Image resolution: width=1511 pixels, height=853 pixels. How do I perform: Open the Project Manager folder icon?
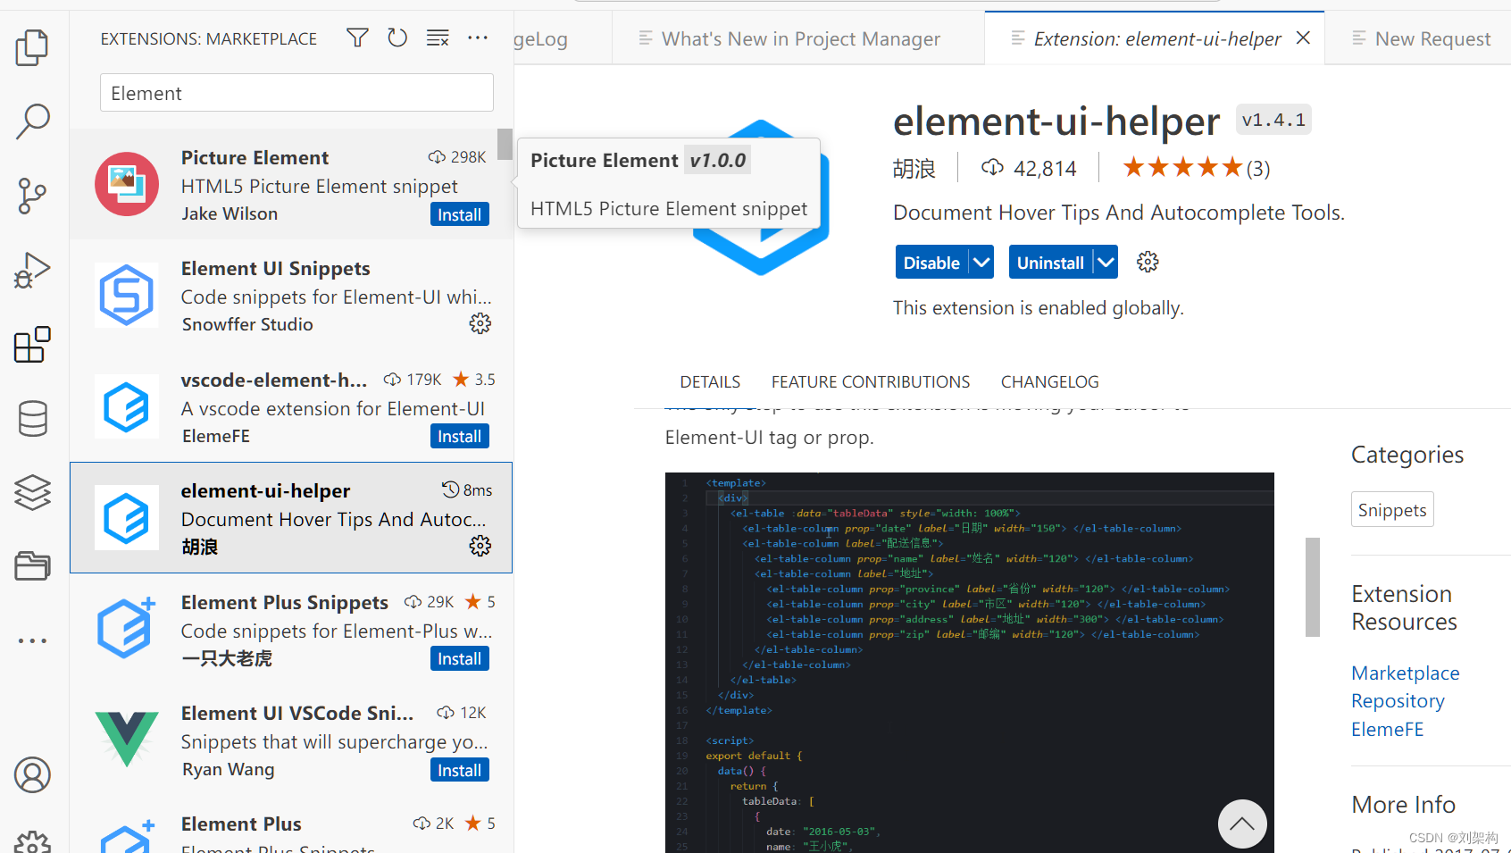click(32, 566)
